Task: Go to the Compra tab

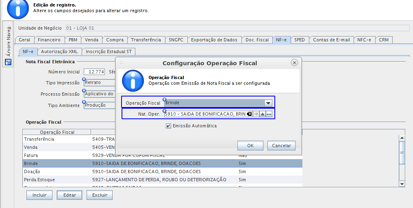Action: pos(115,40)
